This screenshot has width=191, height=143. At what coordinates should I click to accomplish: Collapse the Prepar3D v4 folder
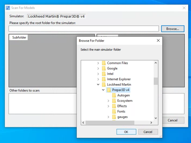pos(103,90)
